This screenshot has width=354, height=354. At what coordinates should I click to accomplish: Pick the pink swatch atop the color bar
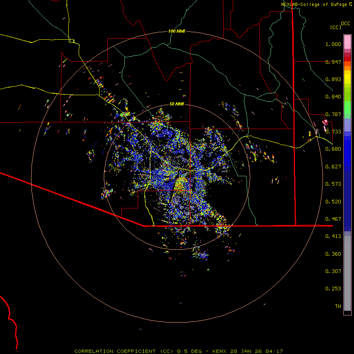(347, 42)
